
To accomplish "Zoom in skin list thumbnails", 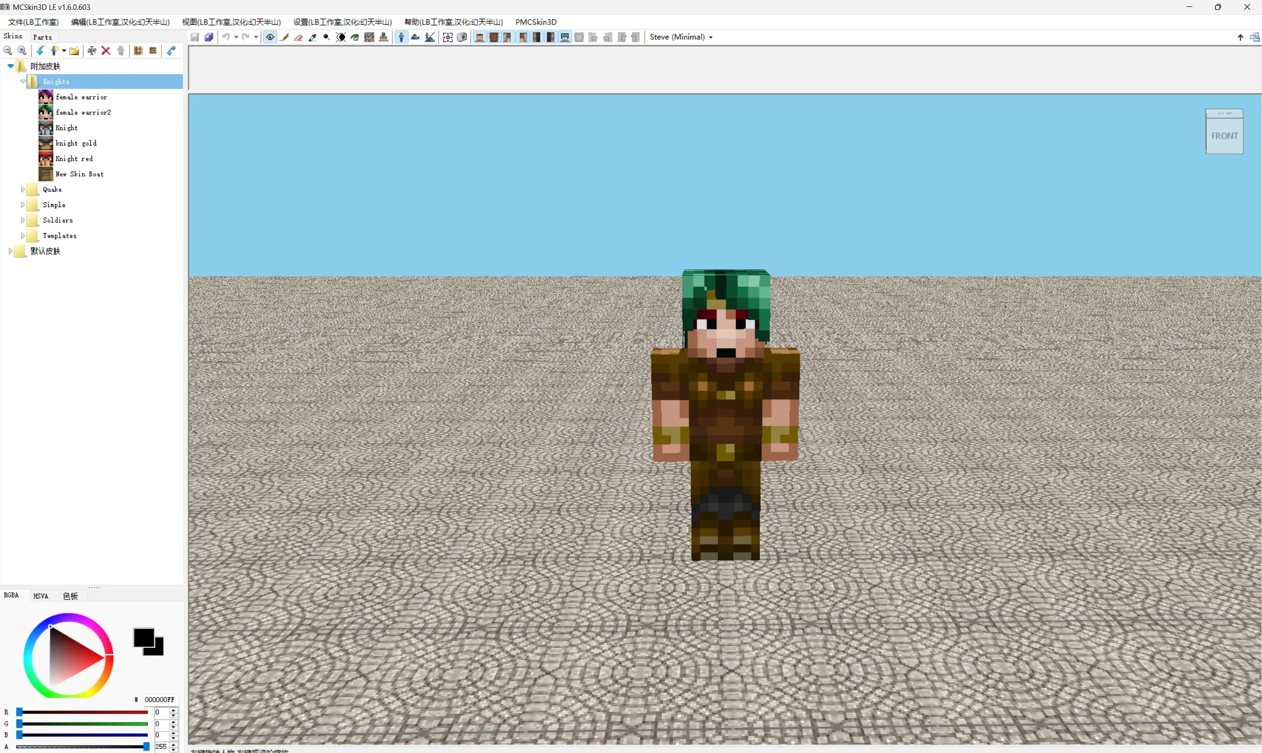I will pos(22,51).
